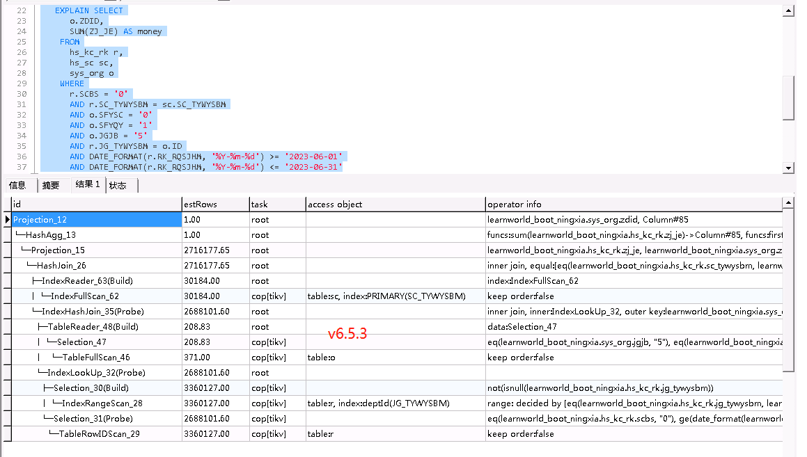Viewport: 807px width, 457px height.
Task: Select the TableRowIDScan_29 cell
Action: point(96,434)
